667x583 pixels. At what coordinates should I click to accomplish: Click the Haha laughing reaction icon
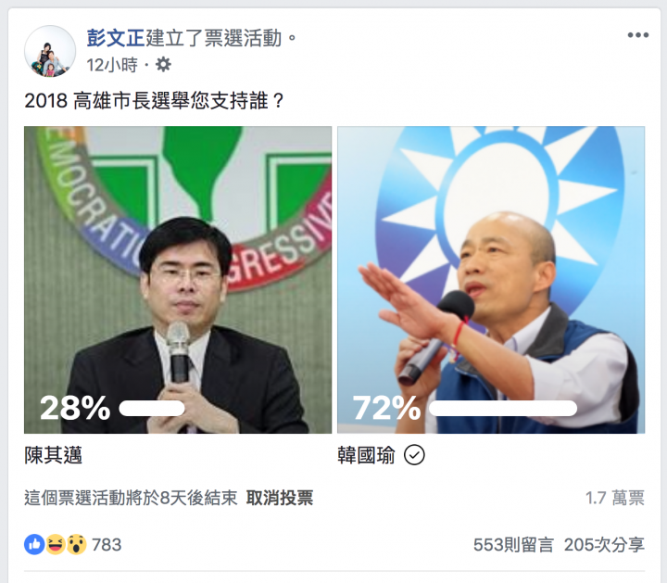[56, 544]
